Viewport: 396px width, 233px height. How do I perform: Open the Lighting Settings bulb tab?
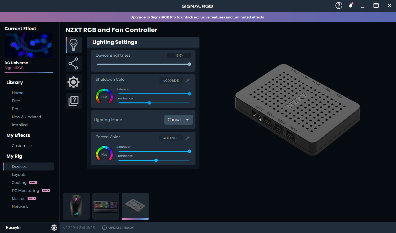tap(74, 45)
